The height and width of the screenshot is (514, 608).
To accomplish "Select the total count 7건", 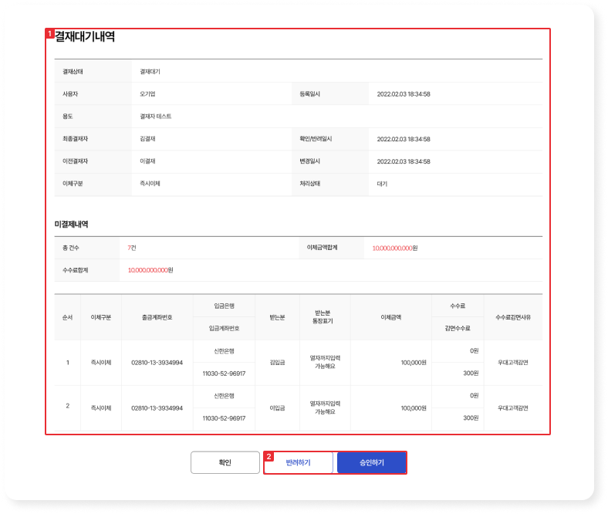I will click(x=132, y=248).
